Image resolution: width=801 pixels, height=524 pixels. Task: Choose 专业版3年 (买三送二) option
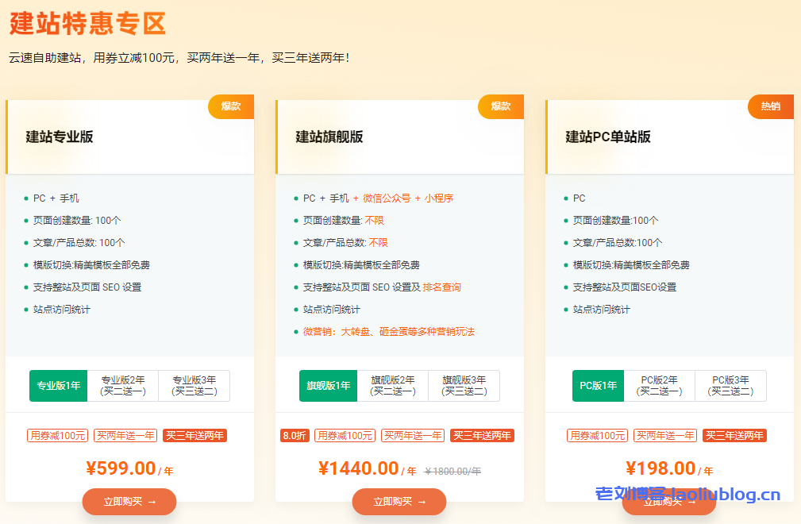tap(194, 386)
